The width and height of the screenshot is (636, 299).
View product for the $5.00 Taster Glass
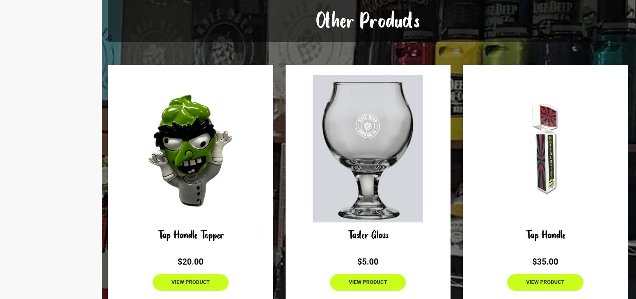tap(368, 282)
